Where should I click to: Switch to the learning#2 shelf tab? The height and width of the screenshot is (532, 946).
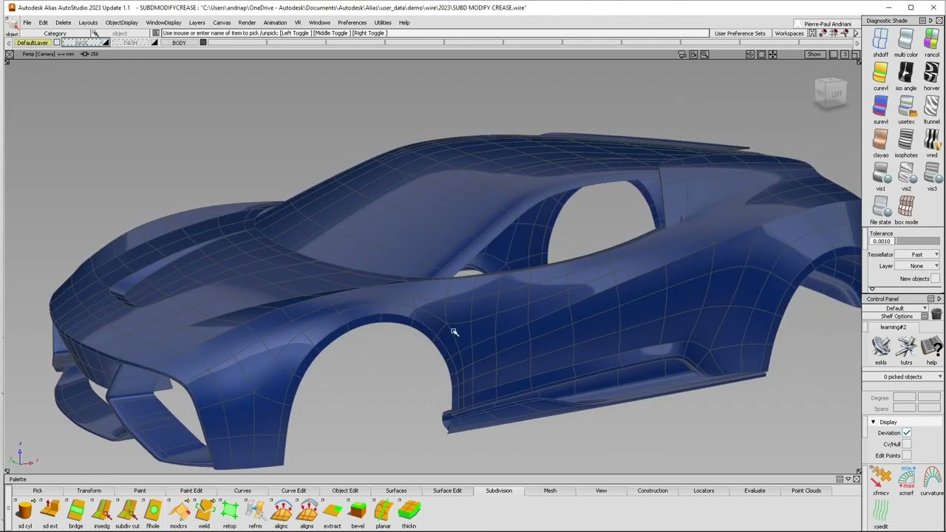893,327
